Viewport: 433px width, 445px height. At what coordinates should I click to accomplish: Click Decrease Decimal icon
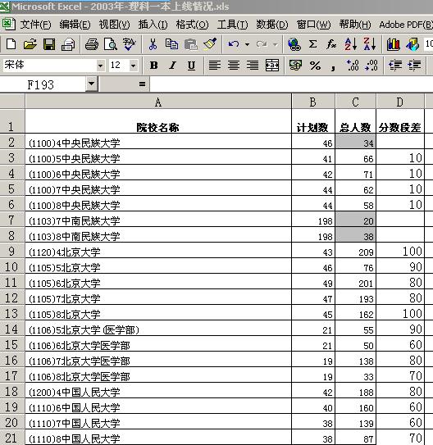(371, 66)
